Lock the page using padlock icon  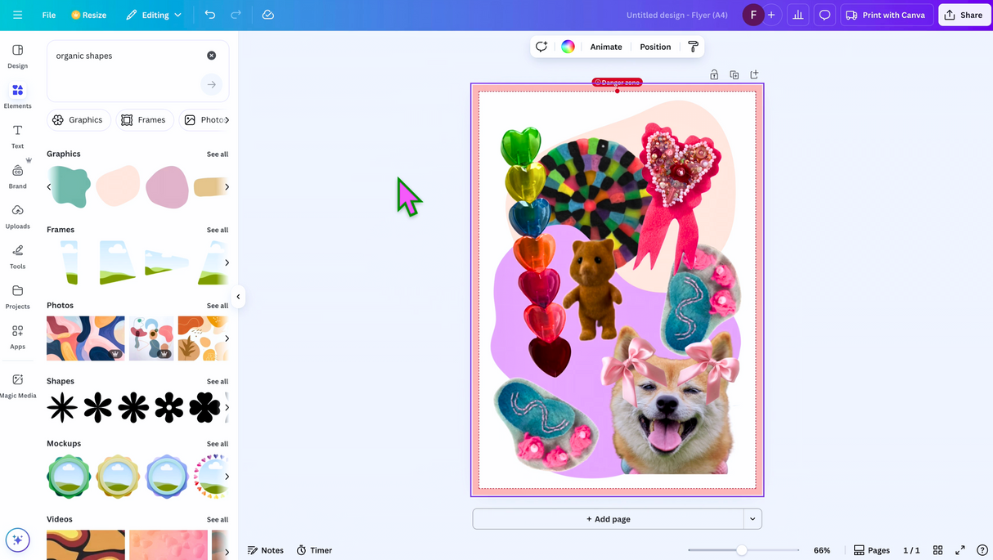point(714,75)
